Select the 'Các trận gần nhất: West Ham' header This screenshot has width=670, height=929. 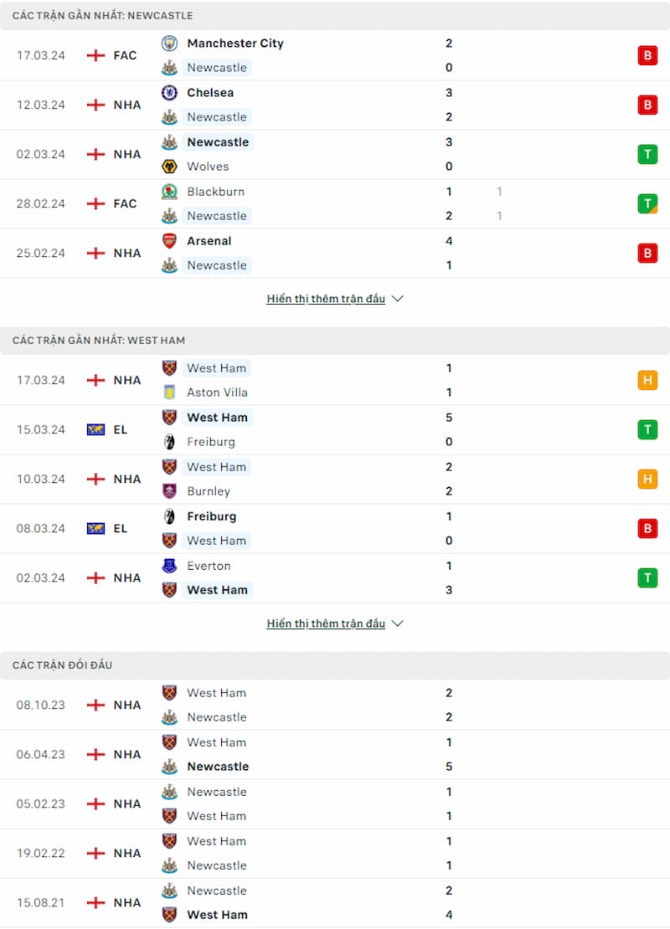pyautogui.click(x=335, y=341)
